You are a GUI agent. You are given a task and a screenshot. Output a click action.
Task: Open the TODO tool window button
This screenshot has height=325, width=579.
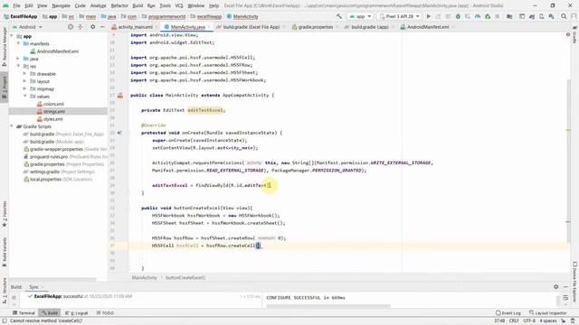(105, 313)
